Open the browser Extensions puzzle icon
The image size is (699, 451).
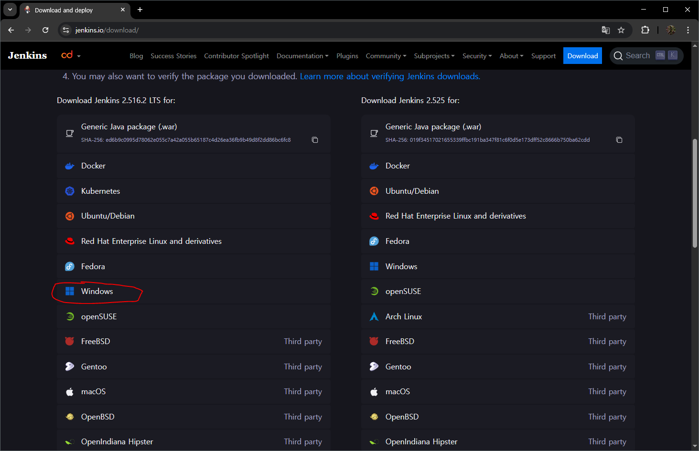(x=645, y=30)
